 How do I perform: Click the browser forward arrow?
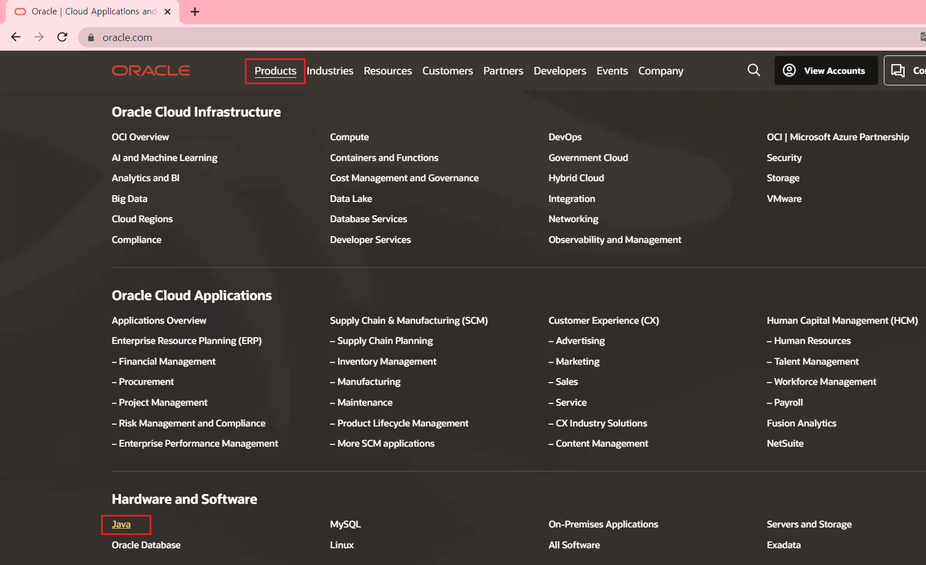point(39,37)
